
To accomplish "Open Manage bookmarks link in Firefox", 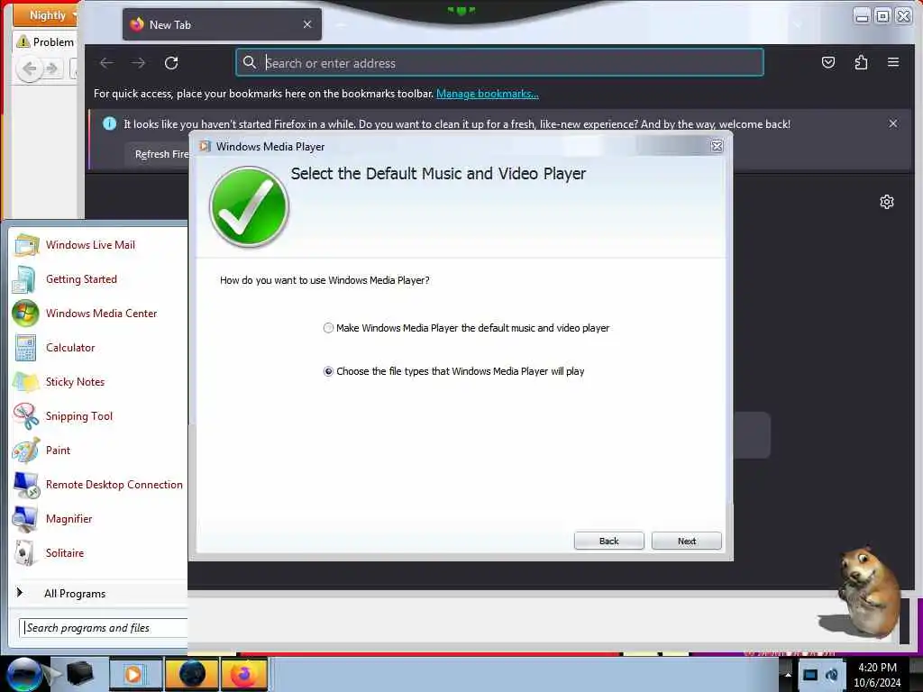I will [488, 94].
